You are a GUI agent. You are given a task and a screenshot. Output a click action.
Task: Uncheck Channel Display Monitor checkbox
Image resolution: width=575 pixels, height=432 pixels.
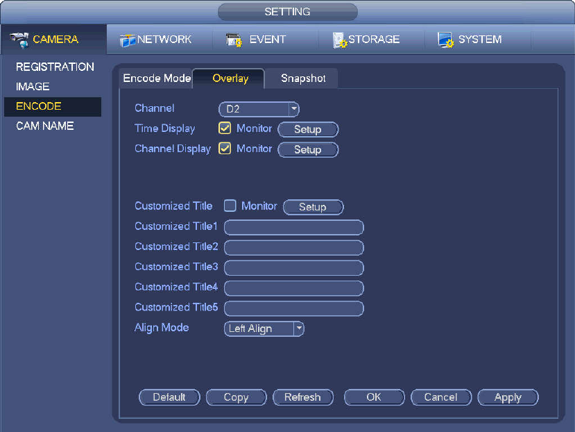[225, 149]
